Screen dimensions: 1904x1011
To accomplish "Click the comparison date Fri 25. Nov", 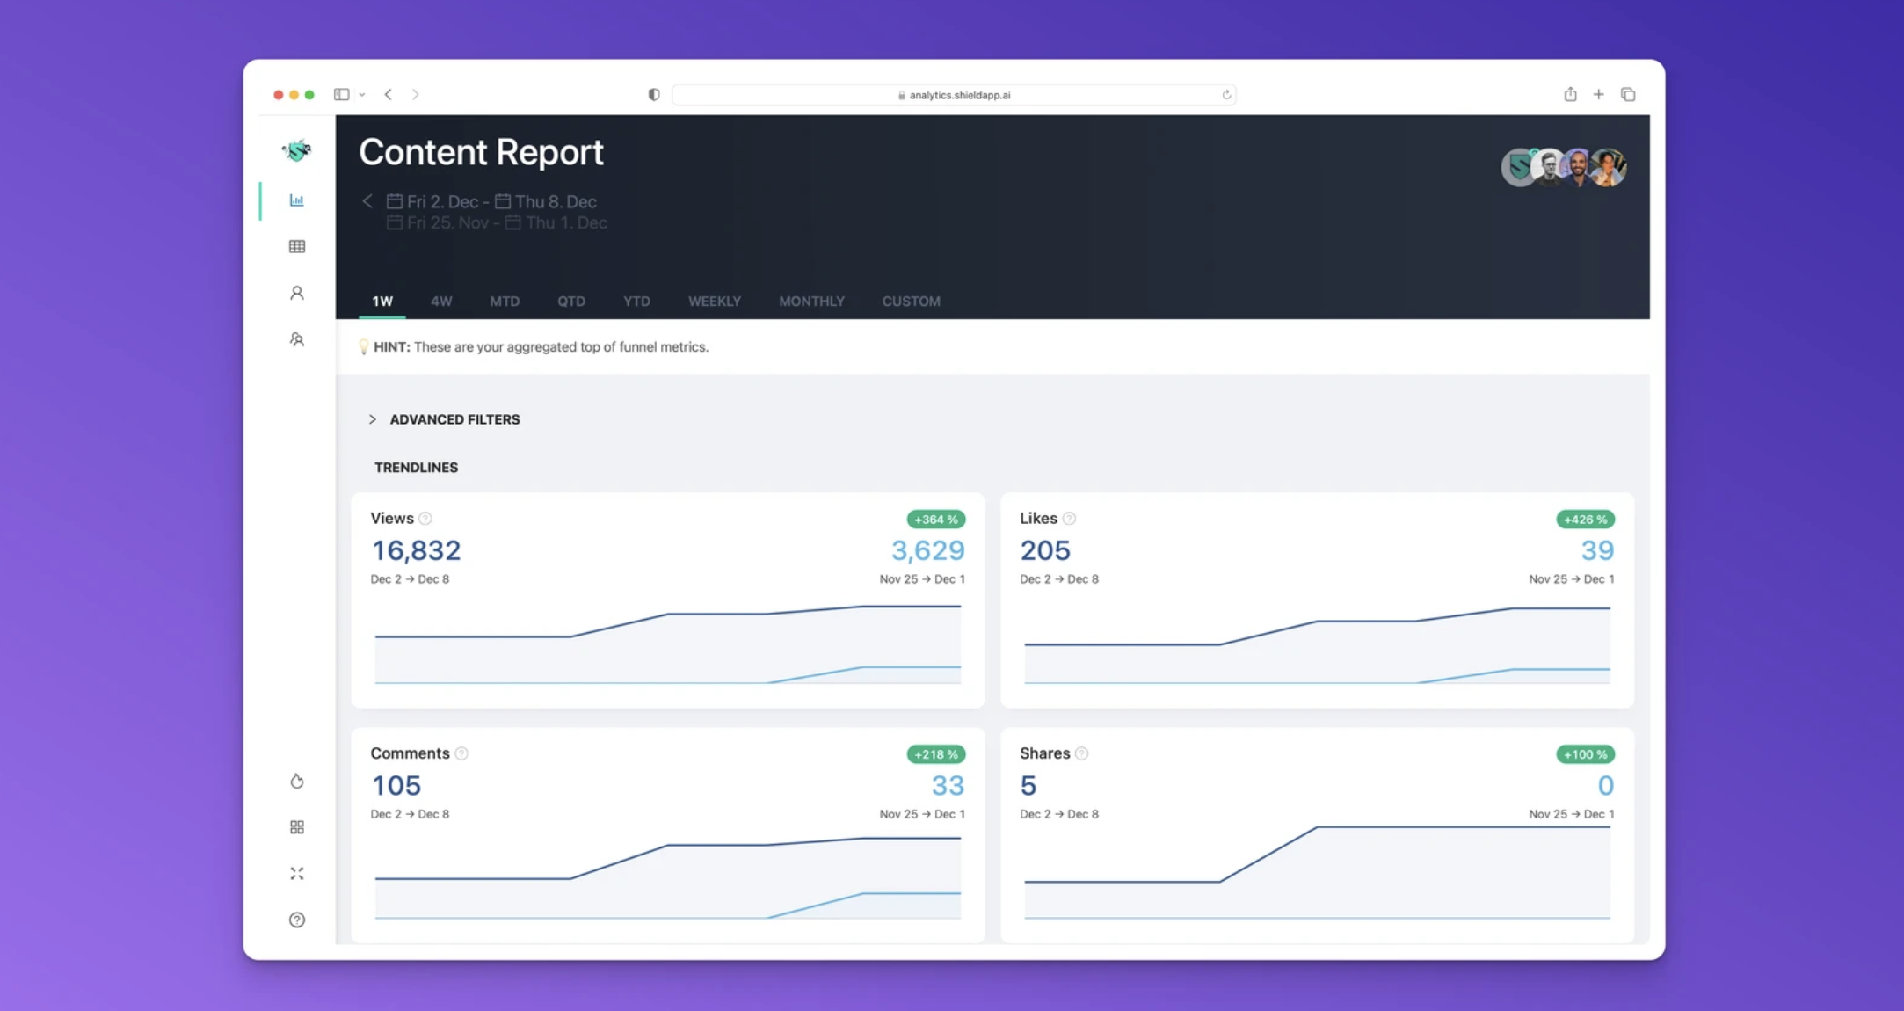I will point(447,223).
